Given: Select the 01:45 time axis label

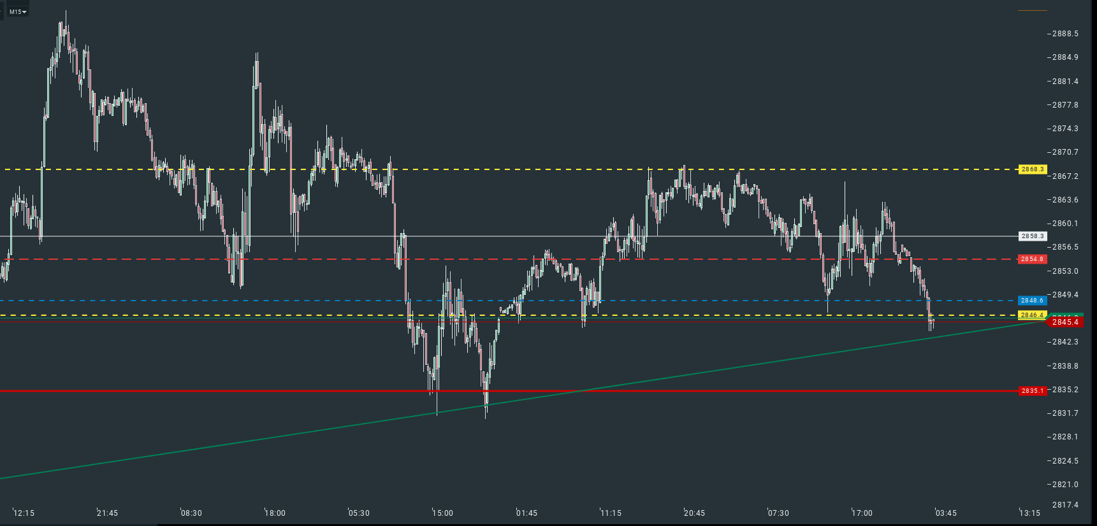Looking at the screenshot, I should click(527, 513).
